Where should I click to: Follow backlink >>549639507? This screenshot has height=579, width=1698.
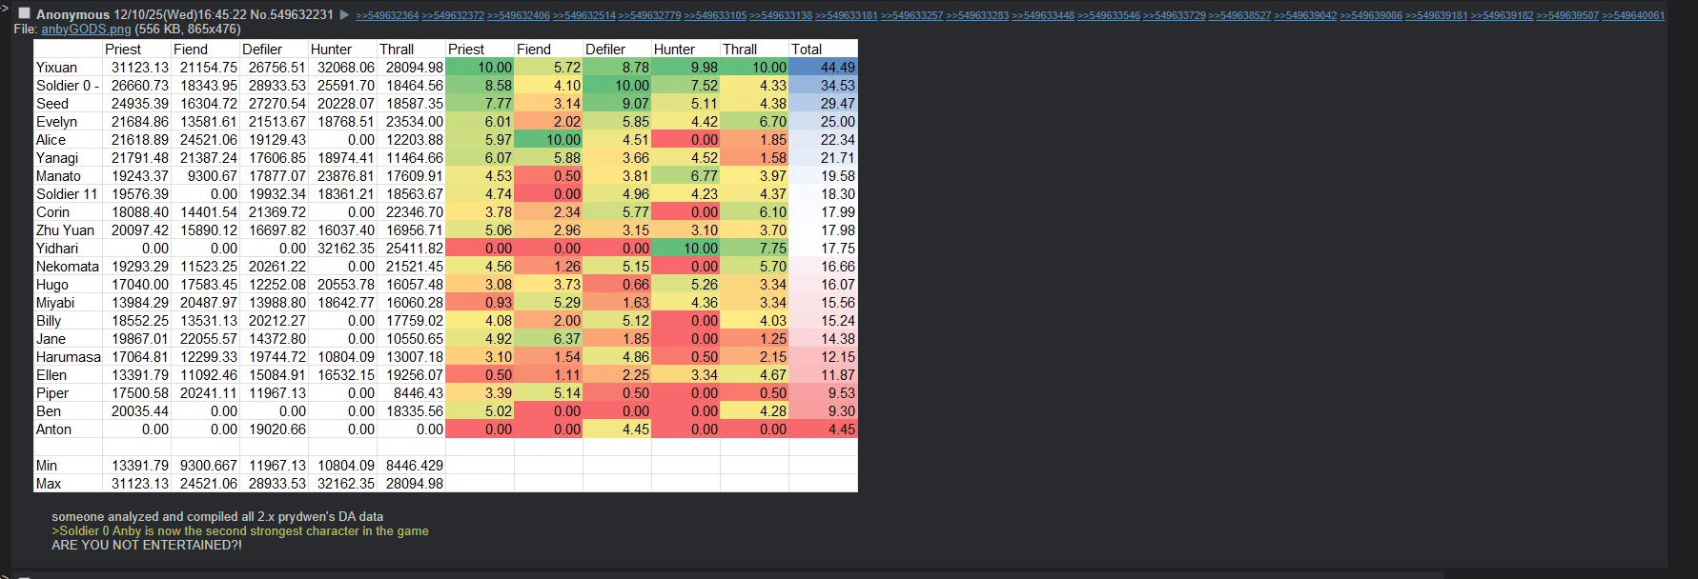click(1567, 15)
